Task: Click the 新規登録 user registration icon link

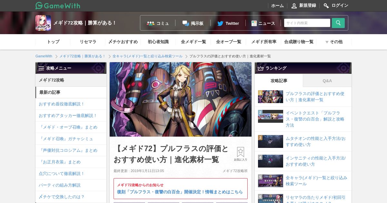Action: [x=304, y=5]
